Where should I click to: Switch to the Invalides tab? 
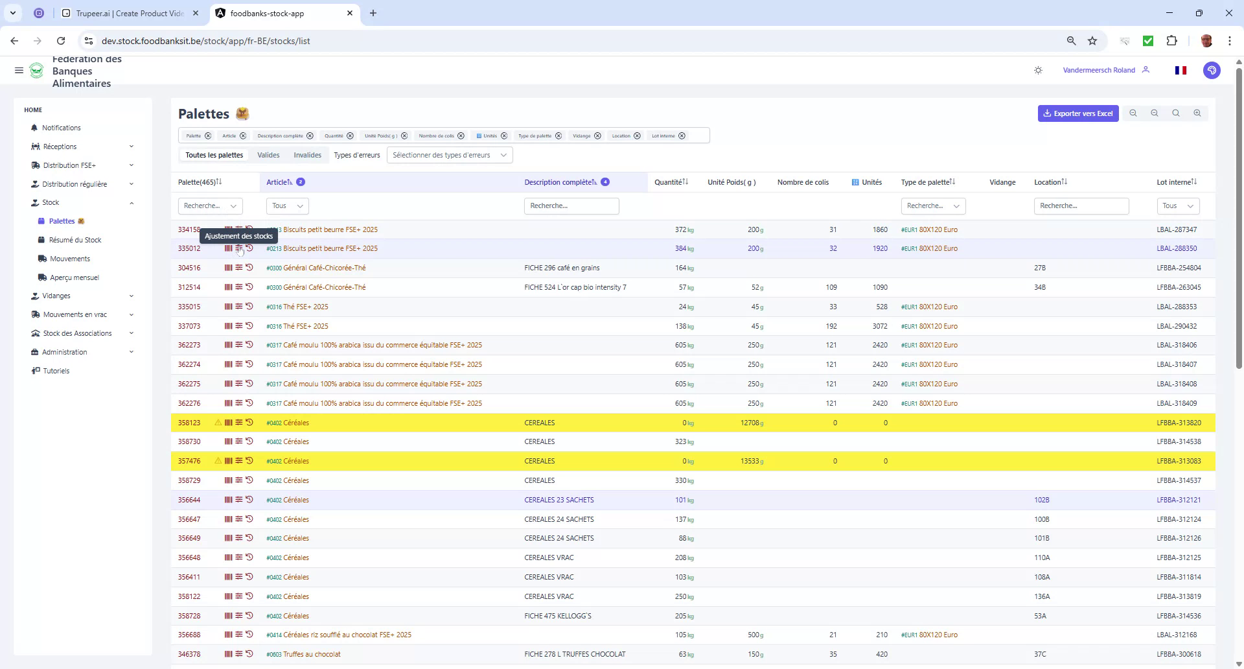pyautogui.click(x=307, y=155)
